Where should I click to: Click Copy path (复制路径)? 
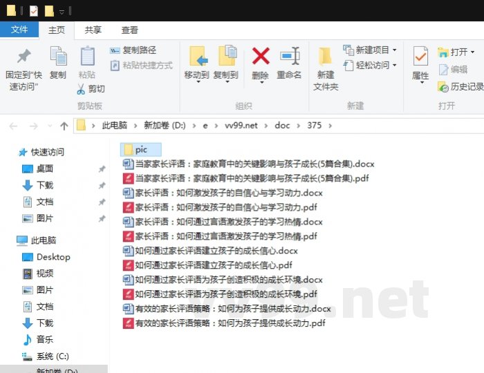pyautogui.click(x=133, y=50)
